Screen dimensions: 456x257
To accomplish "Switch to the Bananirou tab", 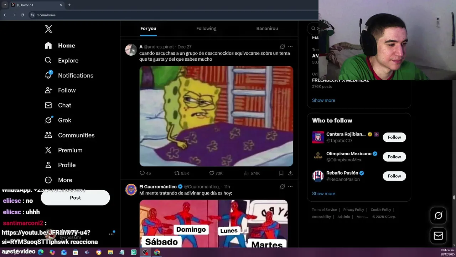I will pyautogui.click(x=267, y=29).
